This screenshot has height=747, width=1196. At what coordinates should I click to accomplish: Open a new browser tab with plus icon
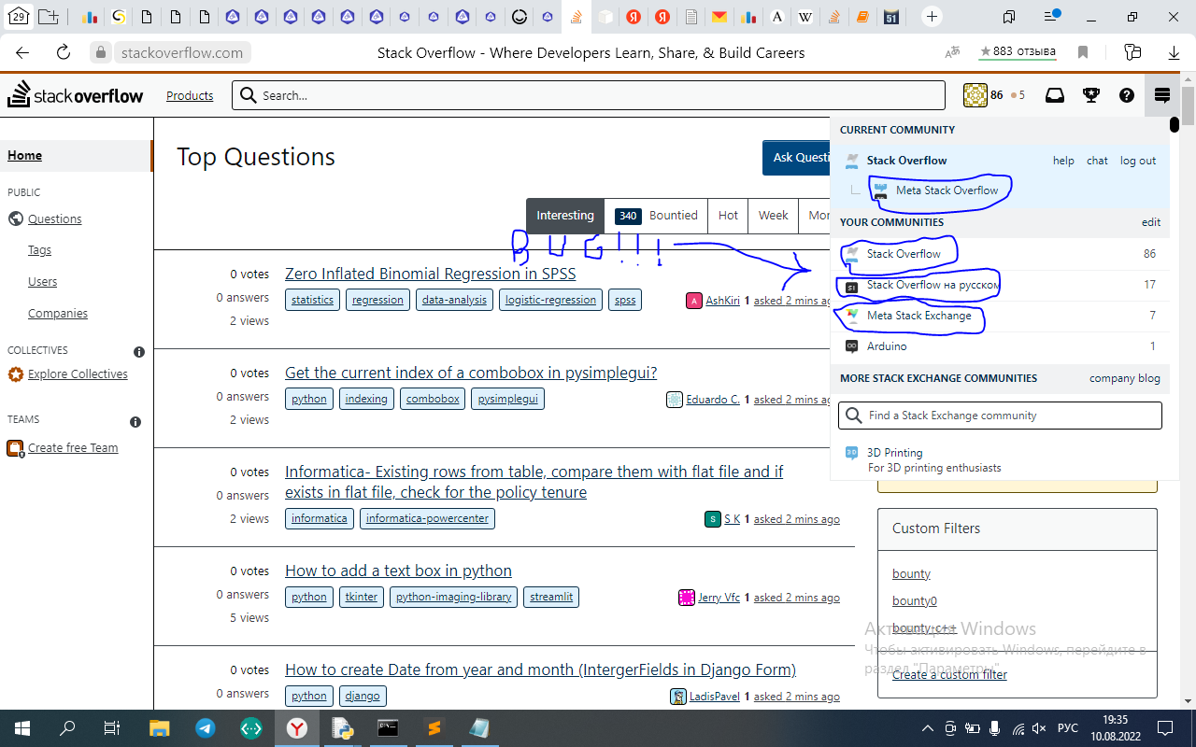(x=932, y=17)
